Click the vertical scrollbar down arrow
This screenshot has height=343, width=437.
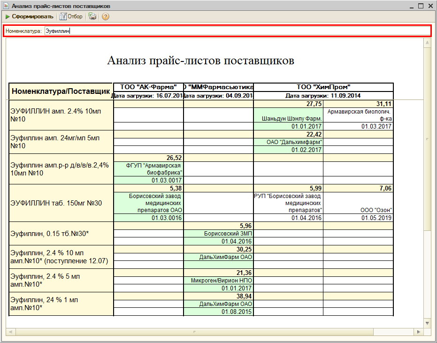tap(427, 323)
